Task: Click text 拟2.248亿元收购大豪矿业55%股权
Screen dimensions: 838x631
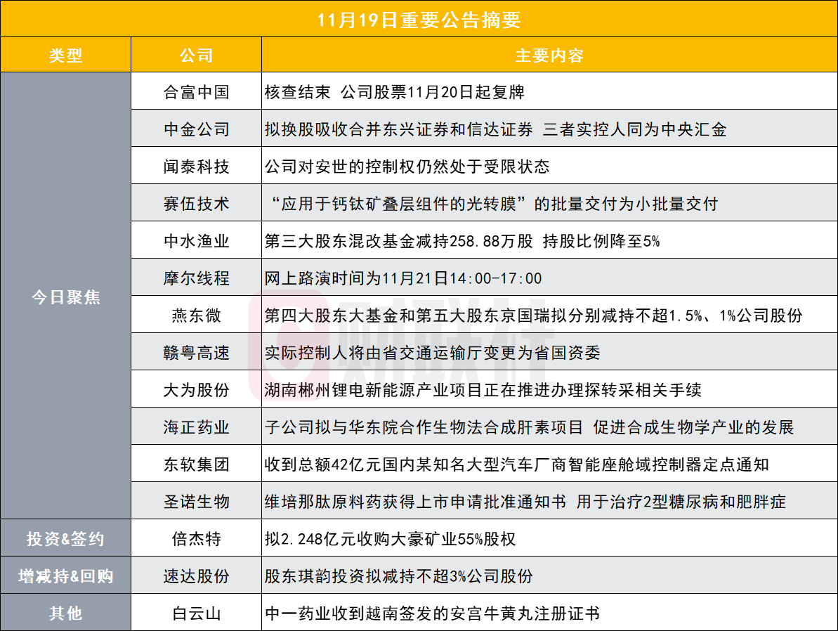Action: tap(390, 538)
